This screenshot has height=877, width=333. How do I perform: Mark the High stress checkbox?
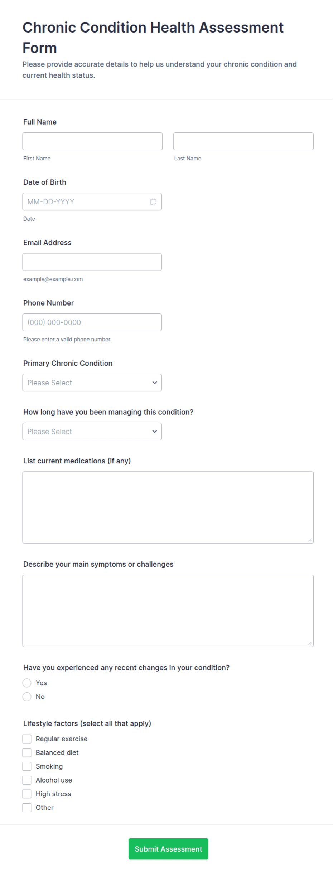[27, 794]
